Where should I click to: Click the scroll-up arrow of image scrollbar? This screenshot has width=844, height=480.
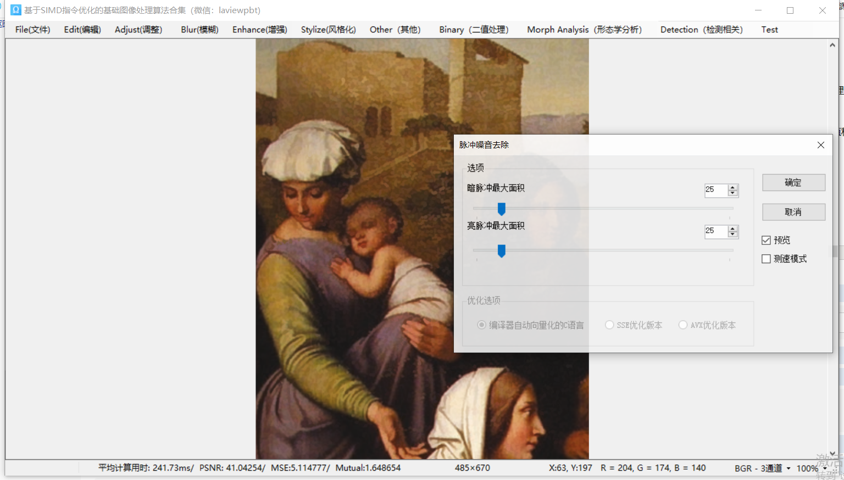832,45
